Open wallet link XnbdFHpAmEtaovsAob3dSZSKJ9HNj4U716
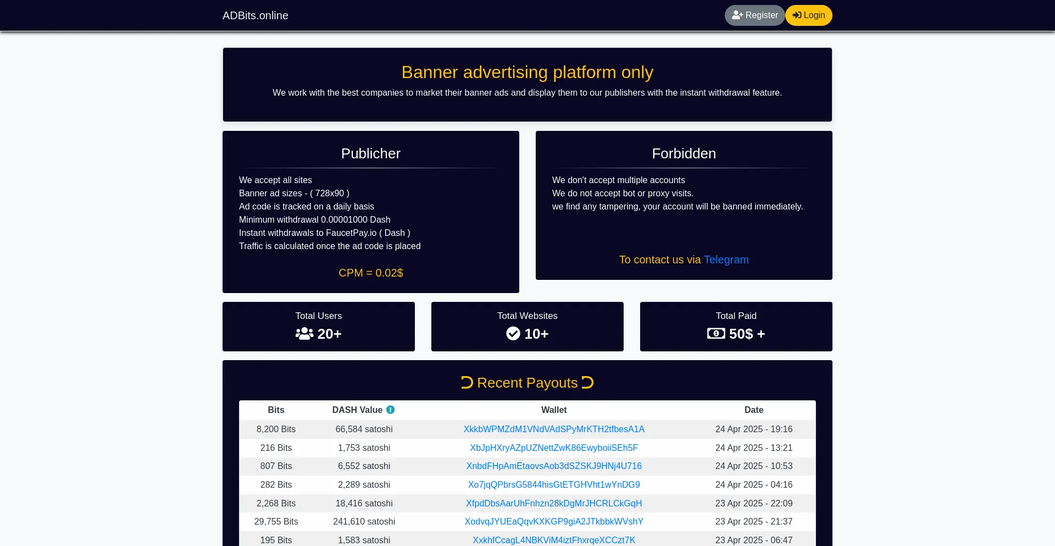Viewport: 1055px width, 546px height. coord(553,466)
